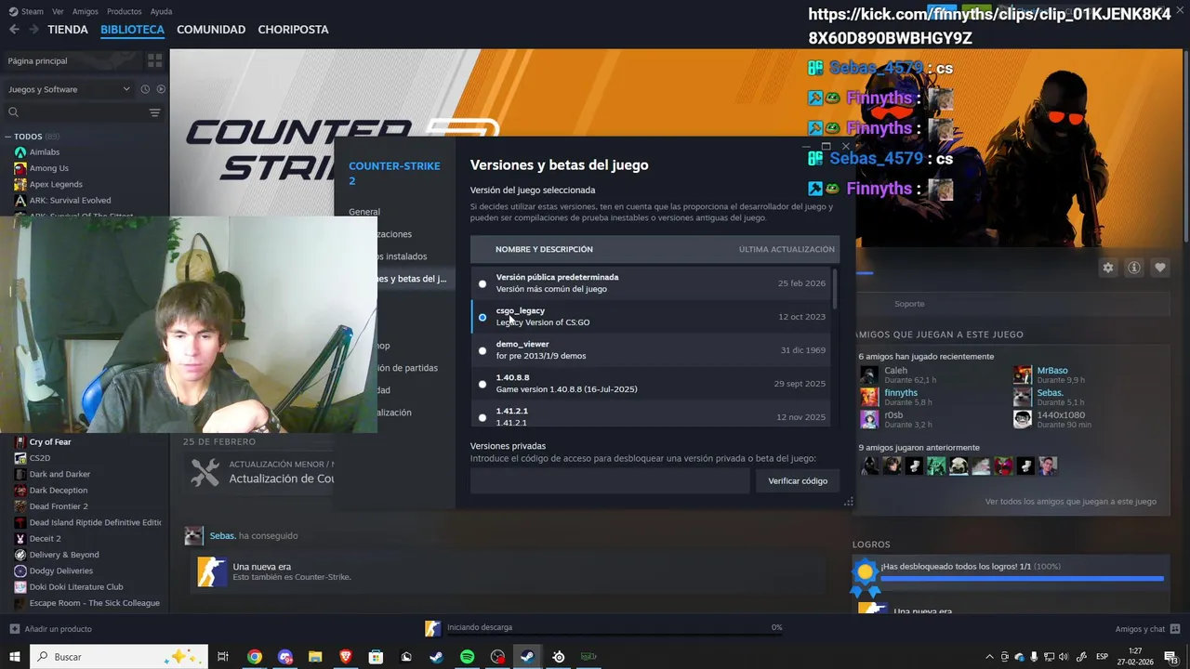Image resolution: width=1190 pixels, height=669 pixels.
Task: Click the ready-to-play filter icon in sidebar
Action: [x=161, y=89]
